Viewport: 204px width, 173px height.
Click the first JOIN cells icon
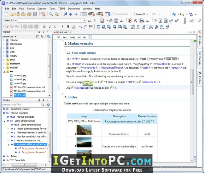click(133, 27)
